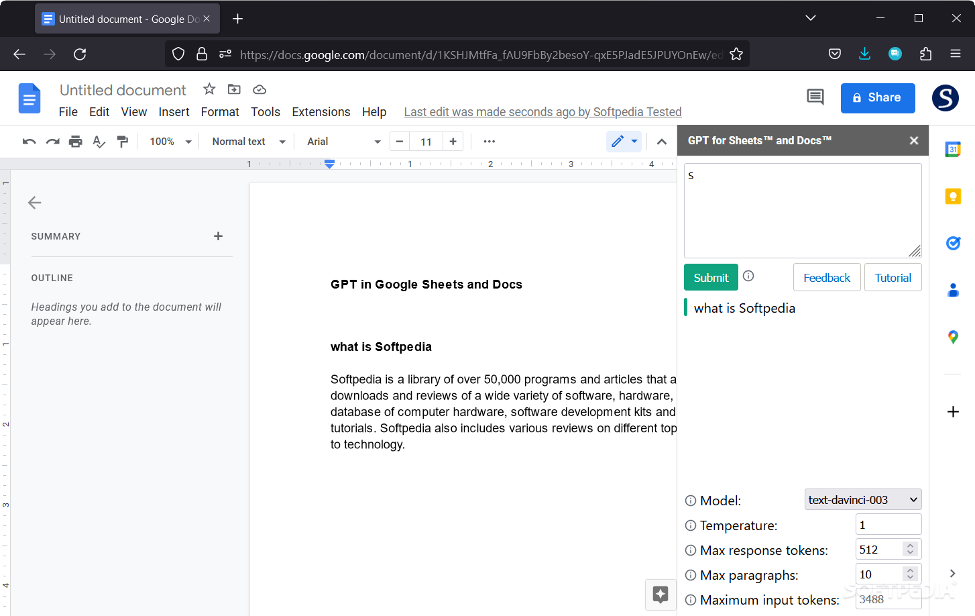975x616 pixels.
Task: Open Contacts side panel
Action: (x=953, y=290)
